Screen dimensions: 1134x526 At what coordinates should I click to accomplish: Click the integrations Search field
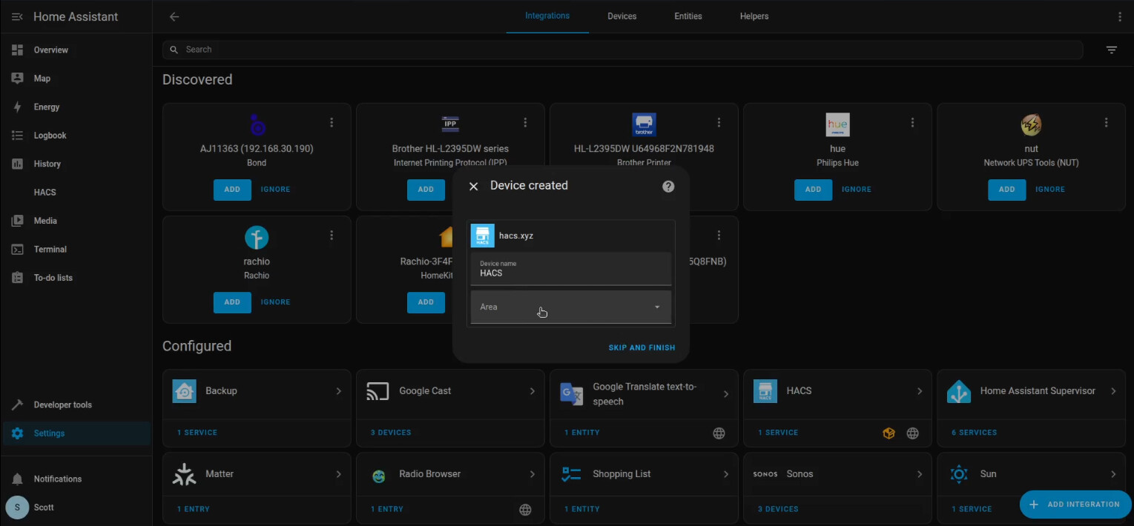[x=622, y=50]
